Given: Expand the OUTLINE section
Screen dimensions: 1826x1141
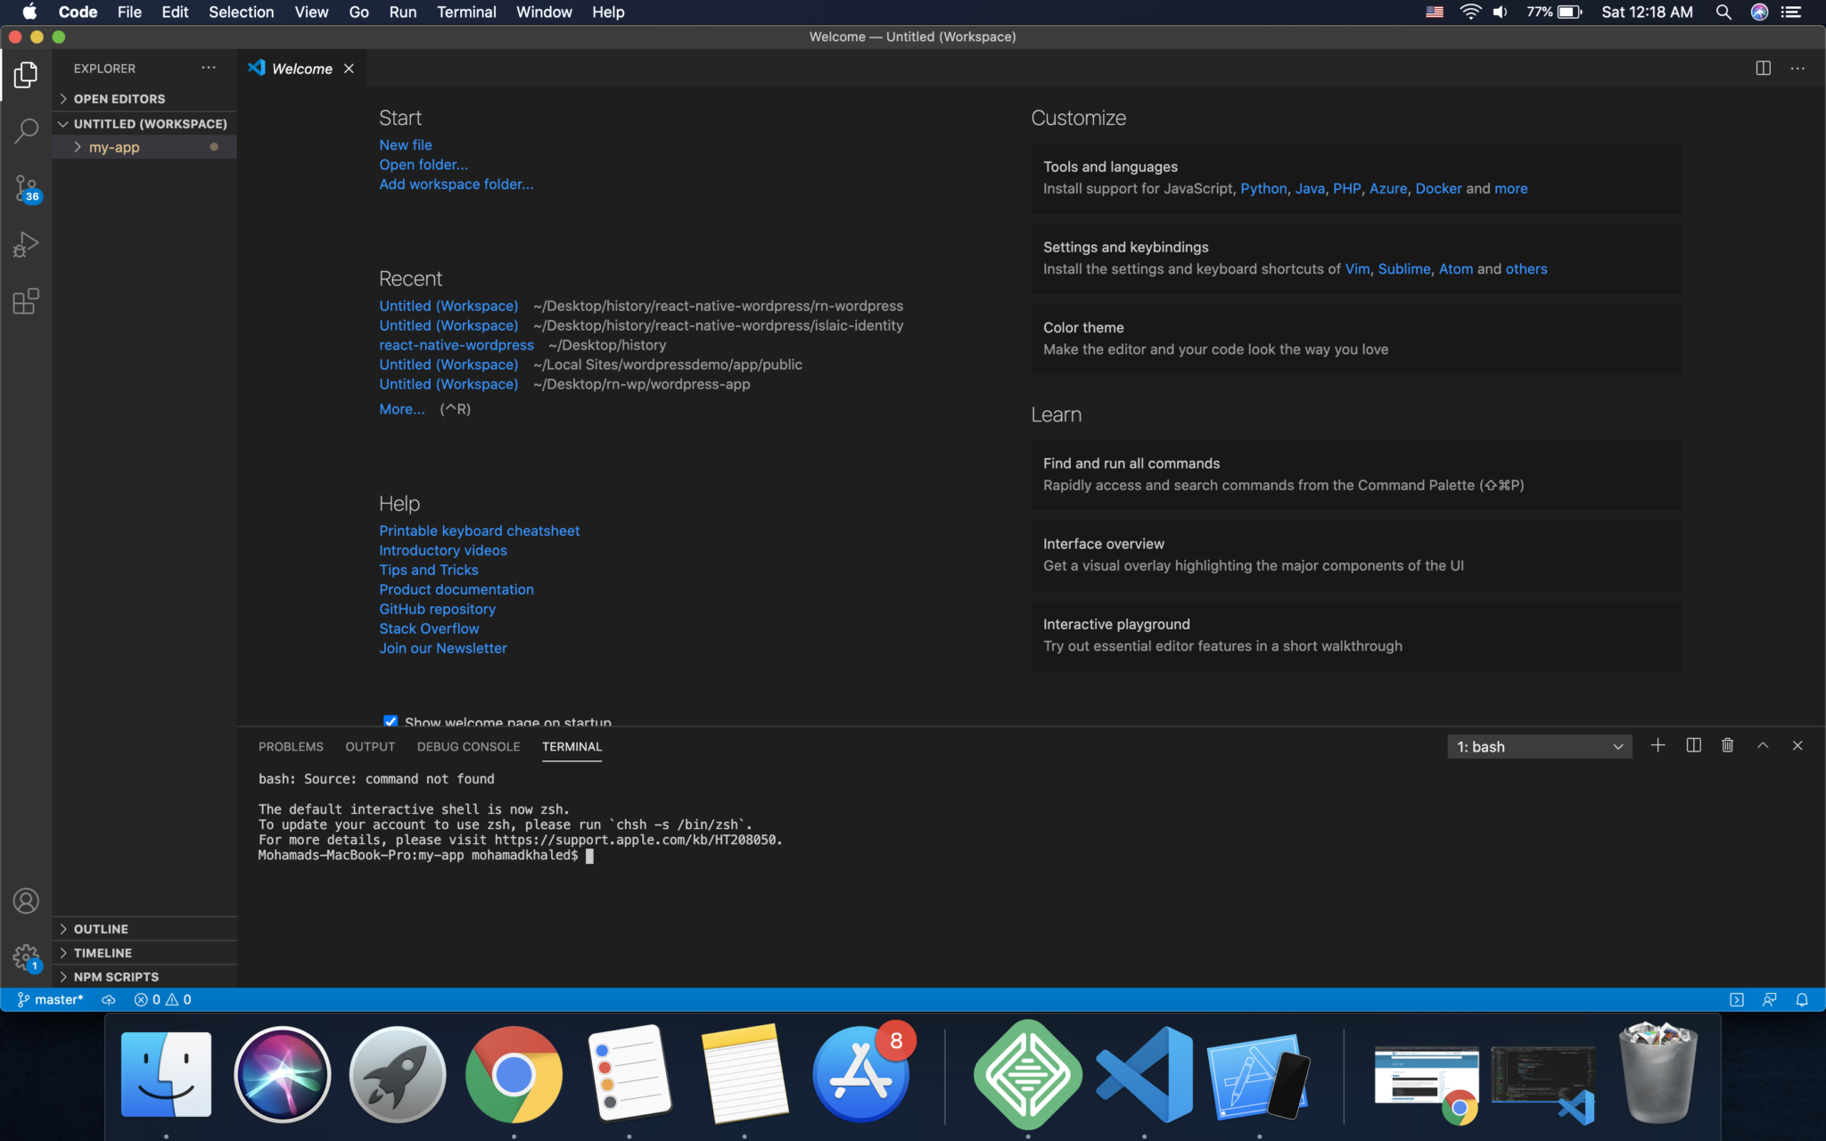Looking at the screenshot, I should point(102,928).
